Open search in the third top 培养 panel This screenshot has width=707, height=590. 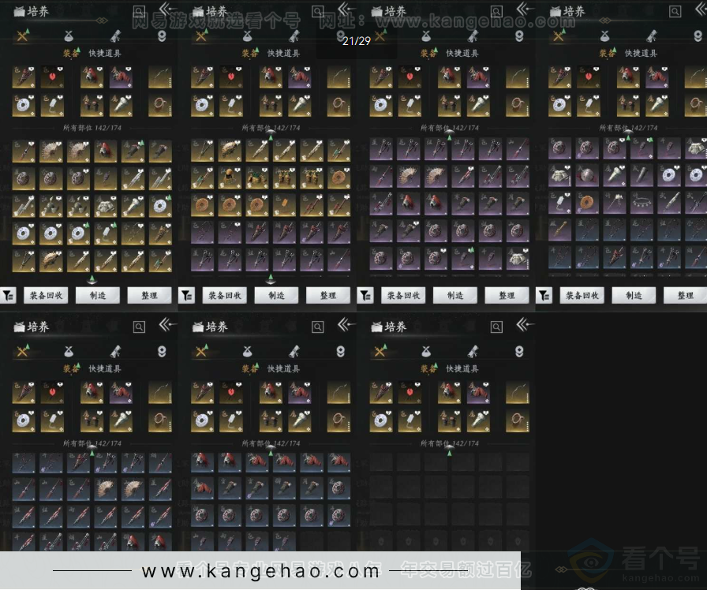tap(496, 11)
